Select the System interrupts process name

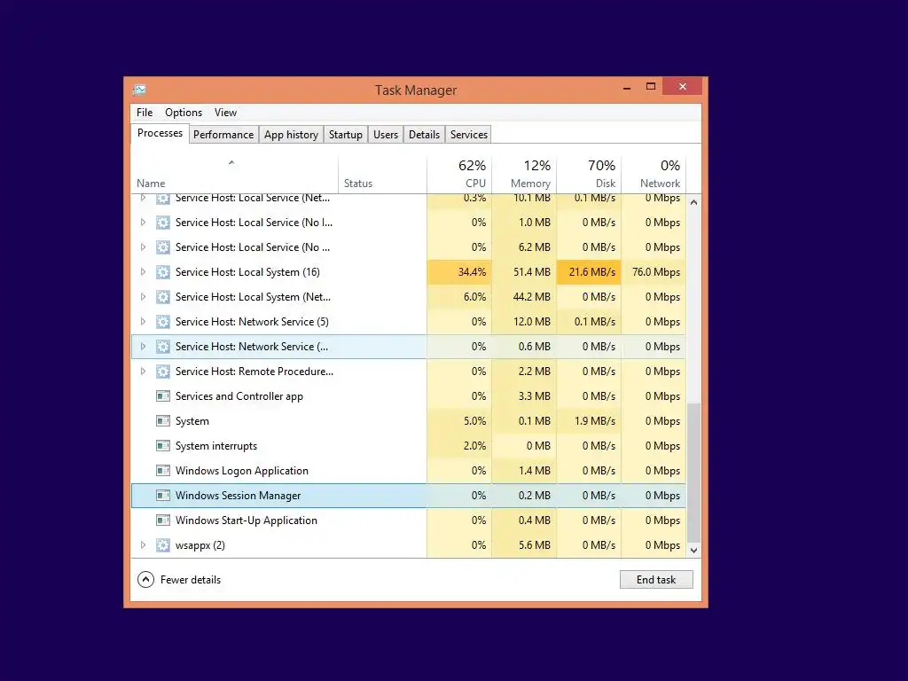(x=216, y=446)
